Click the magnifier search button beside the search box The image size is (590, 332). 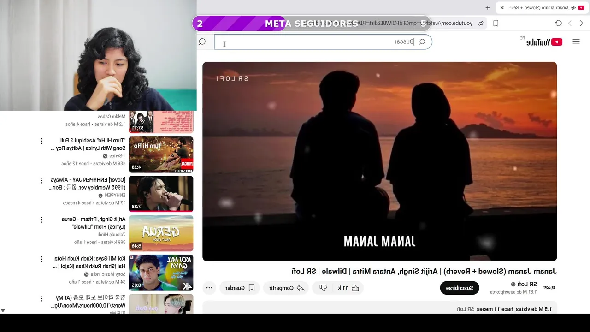(x=202, y=42)
